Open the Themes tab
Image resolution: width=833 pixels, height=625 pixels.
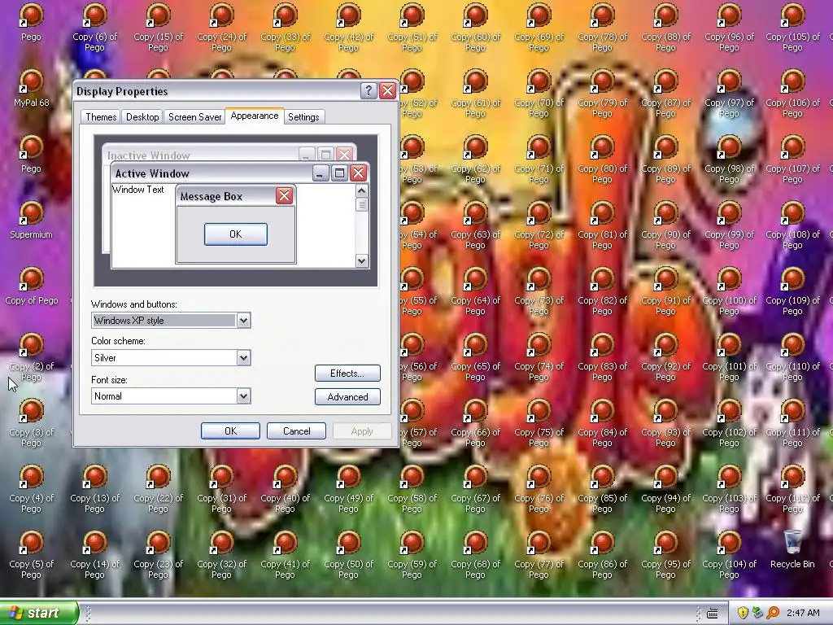coord(101,117)
